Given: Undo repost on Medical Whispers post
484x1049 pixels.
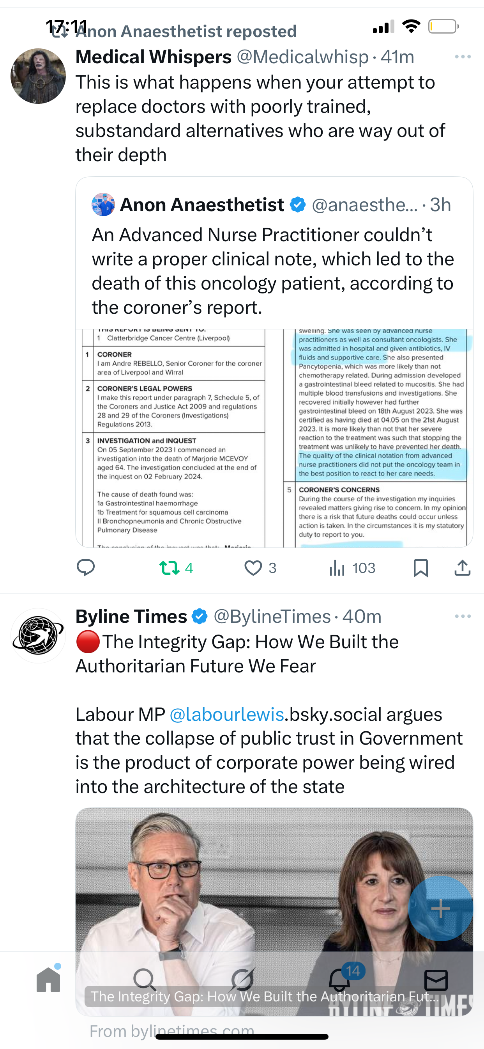Looking at the screenshot, I should [170, 568].
